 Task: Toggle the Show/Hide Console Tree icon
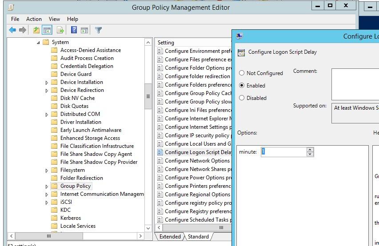47,30
